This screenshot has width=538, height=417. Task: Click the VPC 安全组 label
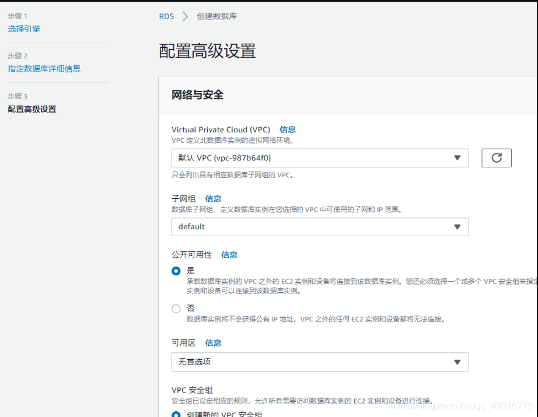click(192, 390)
